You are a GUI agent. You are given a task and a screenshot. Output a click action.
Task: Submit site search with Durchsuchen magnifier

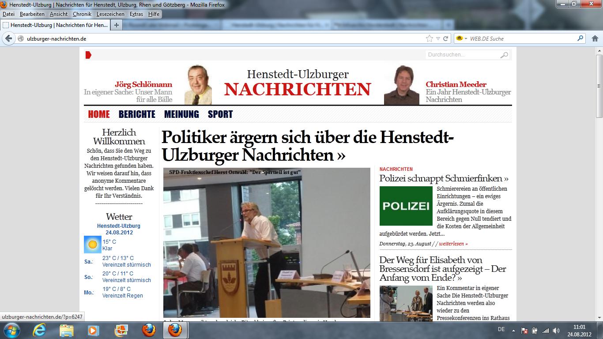point(504,55)
